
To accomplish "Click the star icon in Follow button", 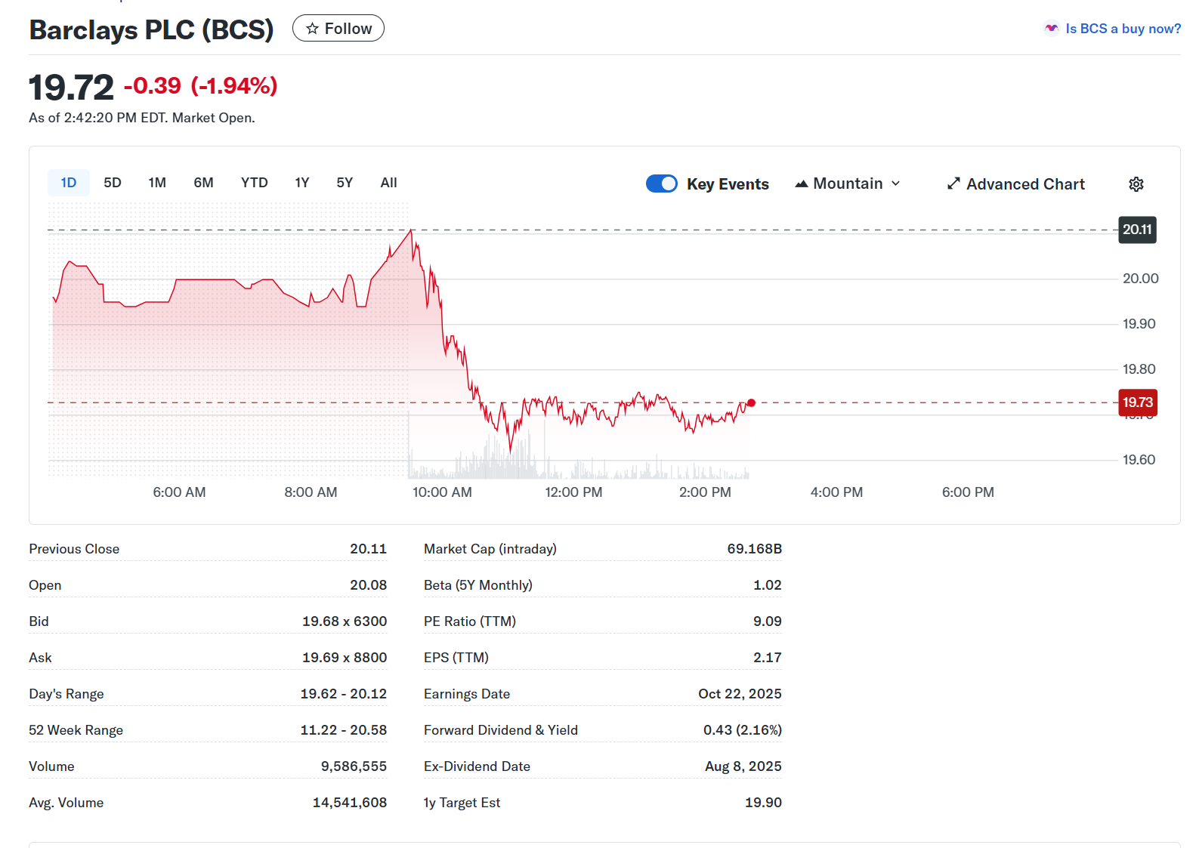I will tap(312, 29).
